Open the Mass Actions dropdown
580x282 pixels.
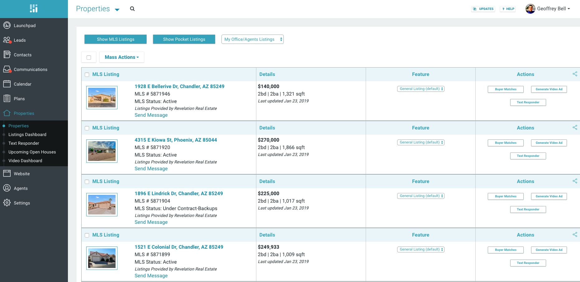pos(122,57)
